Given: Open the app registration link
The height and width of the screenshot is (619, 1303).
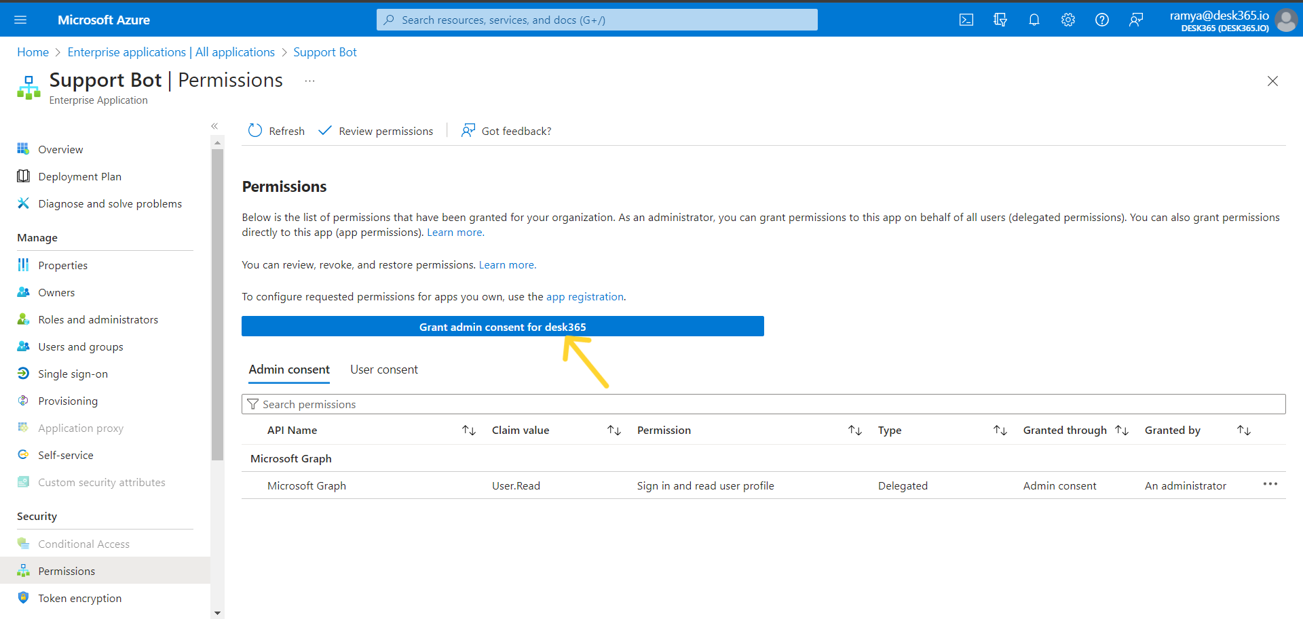Looking at the screenshot, I should coord(584,296).
